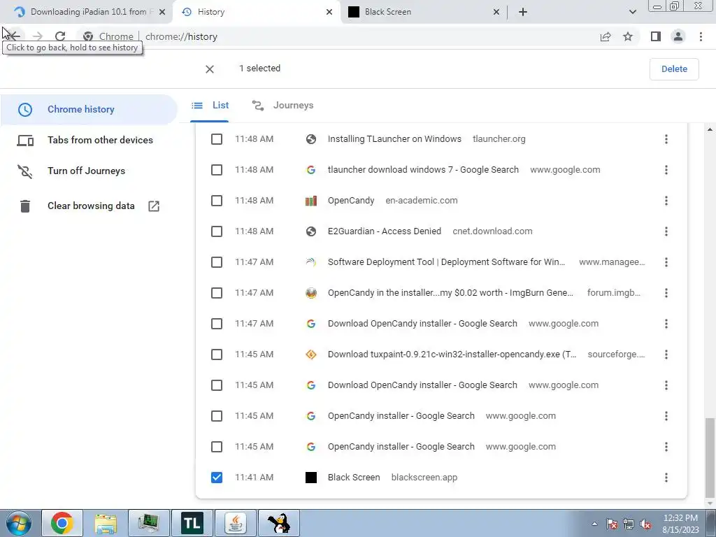716x537 pixels.
Task: Switch to the Downloading iPadian 10.1 tab
Action: (87, 12)
